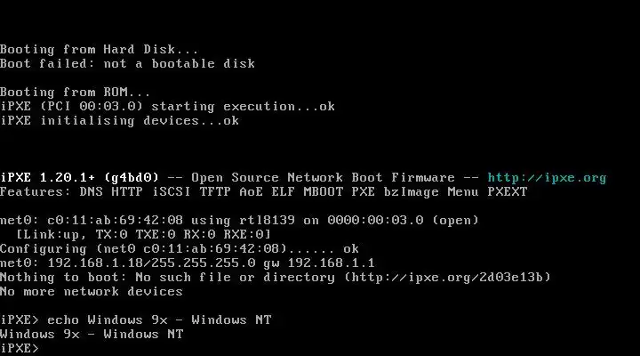Click the "Boot failed: not a bootable disk" message
This screenshot has width=640, height=356.
pyautogui.click(x=127, y=63)
